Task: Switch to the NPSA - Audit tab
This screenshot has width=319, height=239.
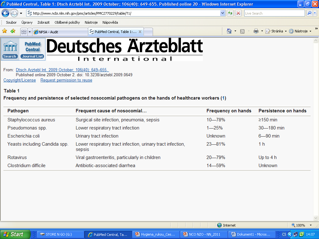Action: tap(60, 32)
